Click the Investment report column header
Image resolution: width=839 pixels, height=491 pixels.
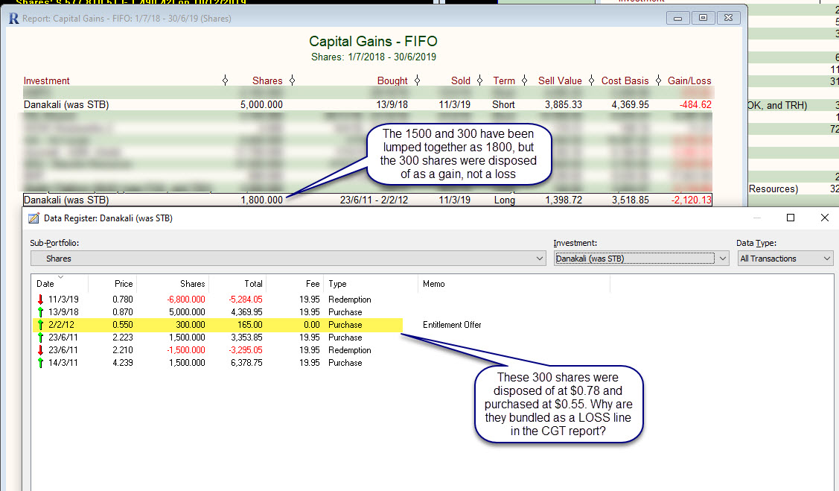[x=47, y=81]
